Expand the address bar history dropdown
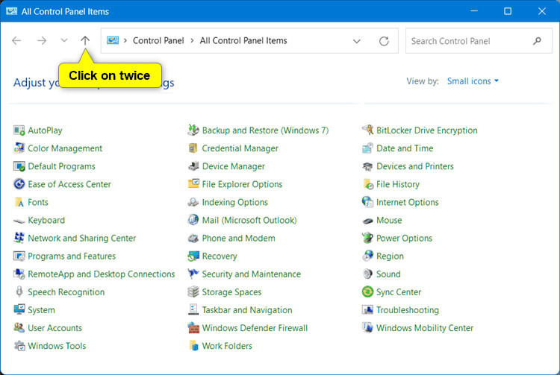This screenshot has height=375, width=560. pos(356,41)
